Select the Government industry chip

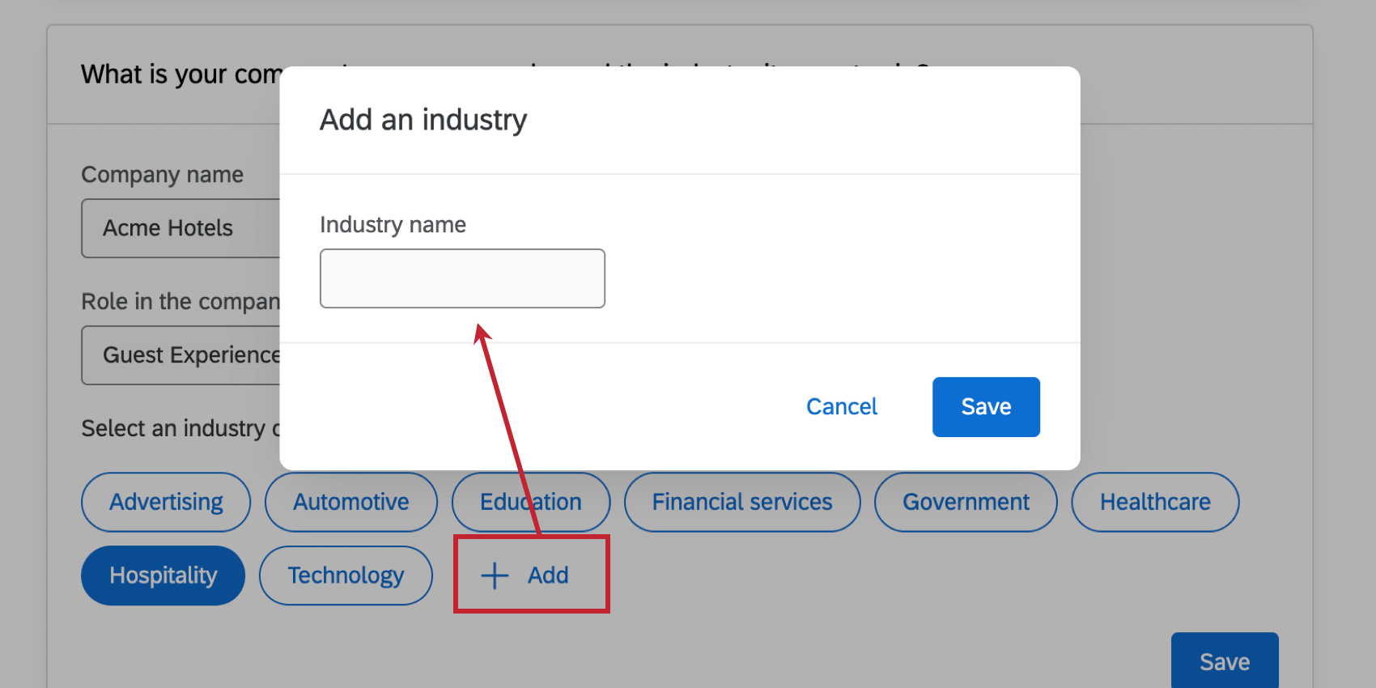tap(965, 502)
